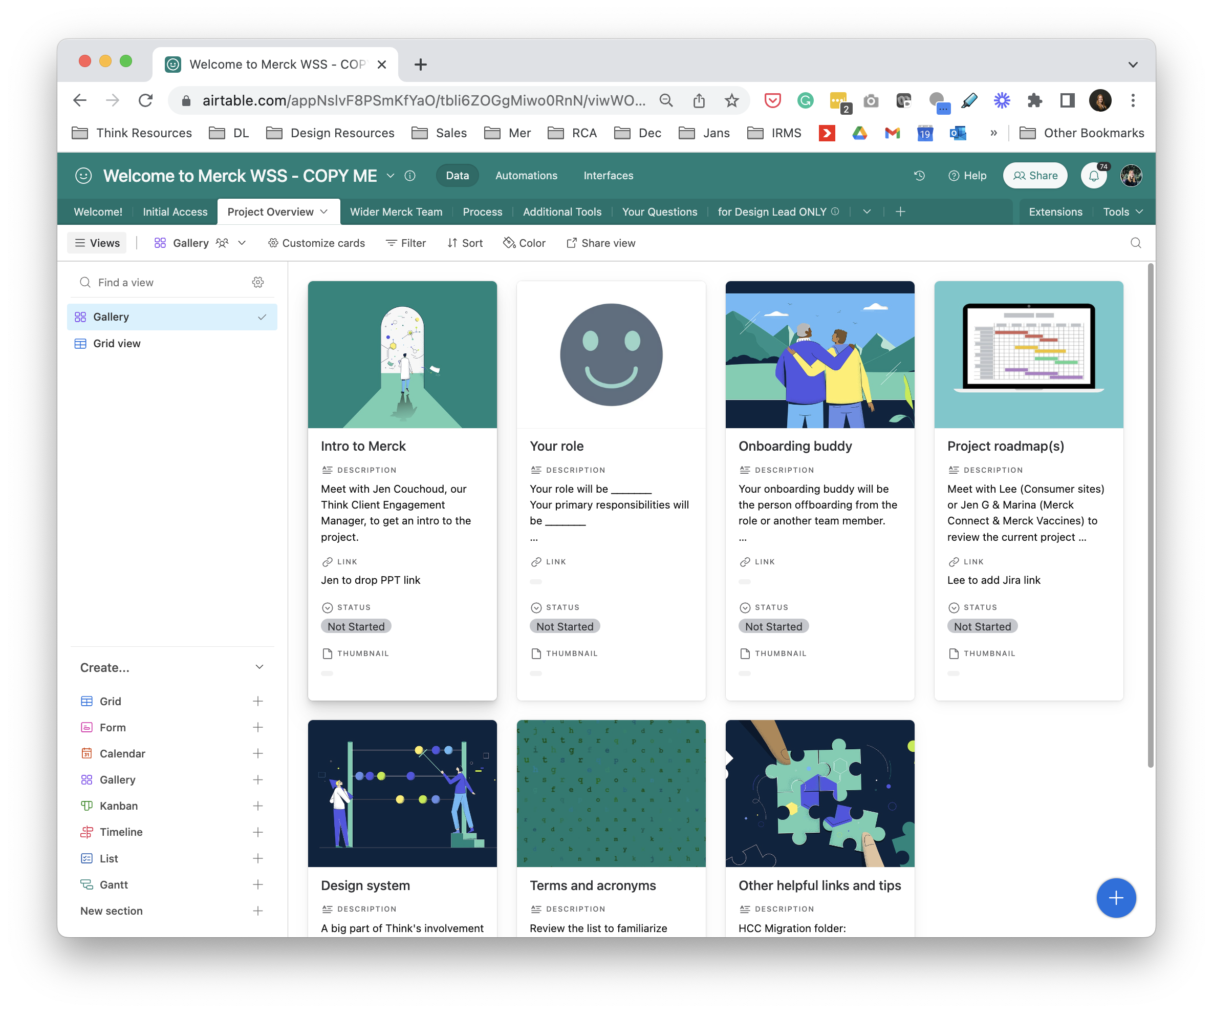Screen dimensions: 1213x1013
Task: Click the base info icon next to title
Action: [410, 176]
